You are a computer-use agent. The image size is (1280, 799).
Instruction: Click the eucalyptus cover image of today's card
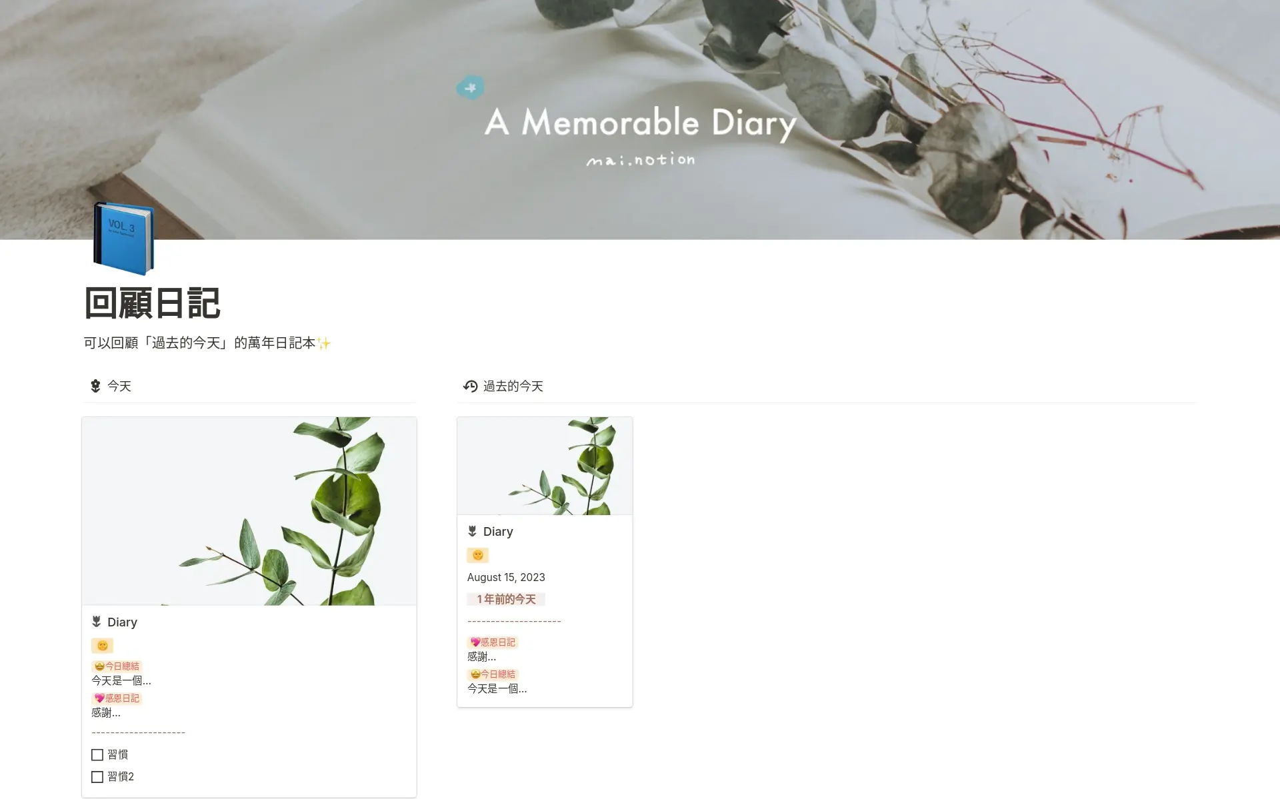click(x=249, y=511)
